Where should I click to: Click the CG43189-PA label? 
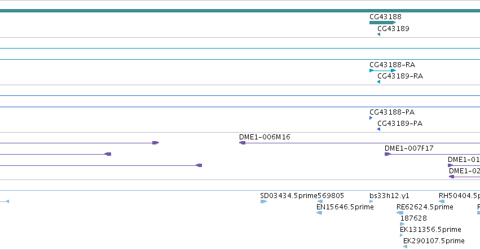pos(400,124)
